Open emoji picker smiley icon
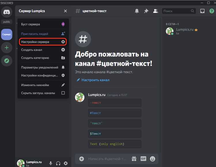Viewport: 216px width, 167px height. (x=152, y=159)
